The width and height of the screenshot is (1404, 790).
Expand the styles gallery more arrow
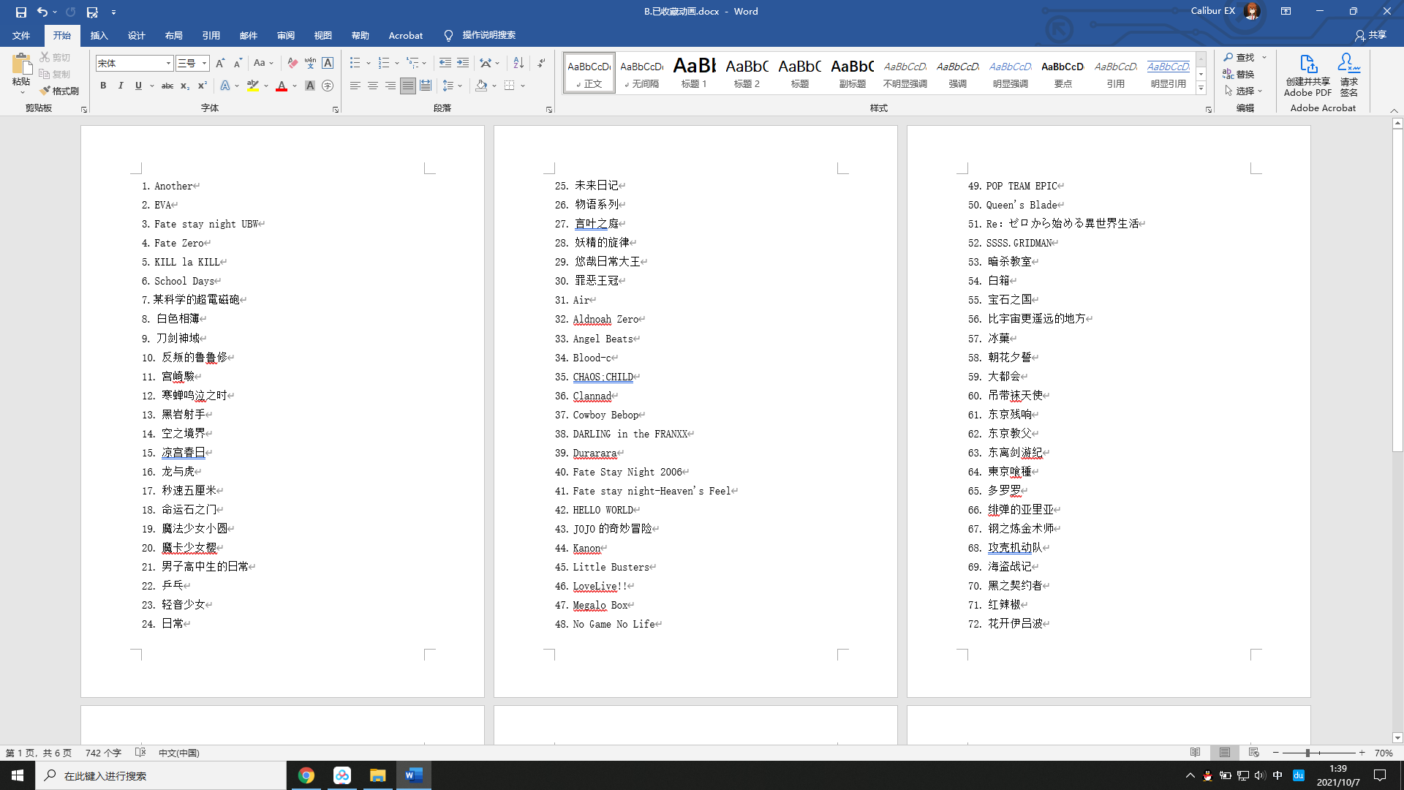tap(1201, 88)
